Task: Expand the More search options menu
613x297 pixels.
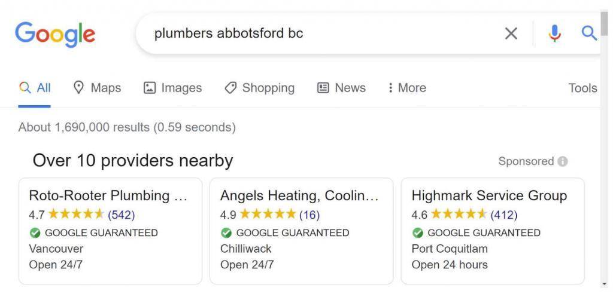Action: coord(406,88)
